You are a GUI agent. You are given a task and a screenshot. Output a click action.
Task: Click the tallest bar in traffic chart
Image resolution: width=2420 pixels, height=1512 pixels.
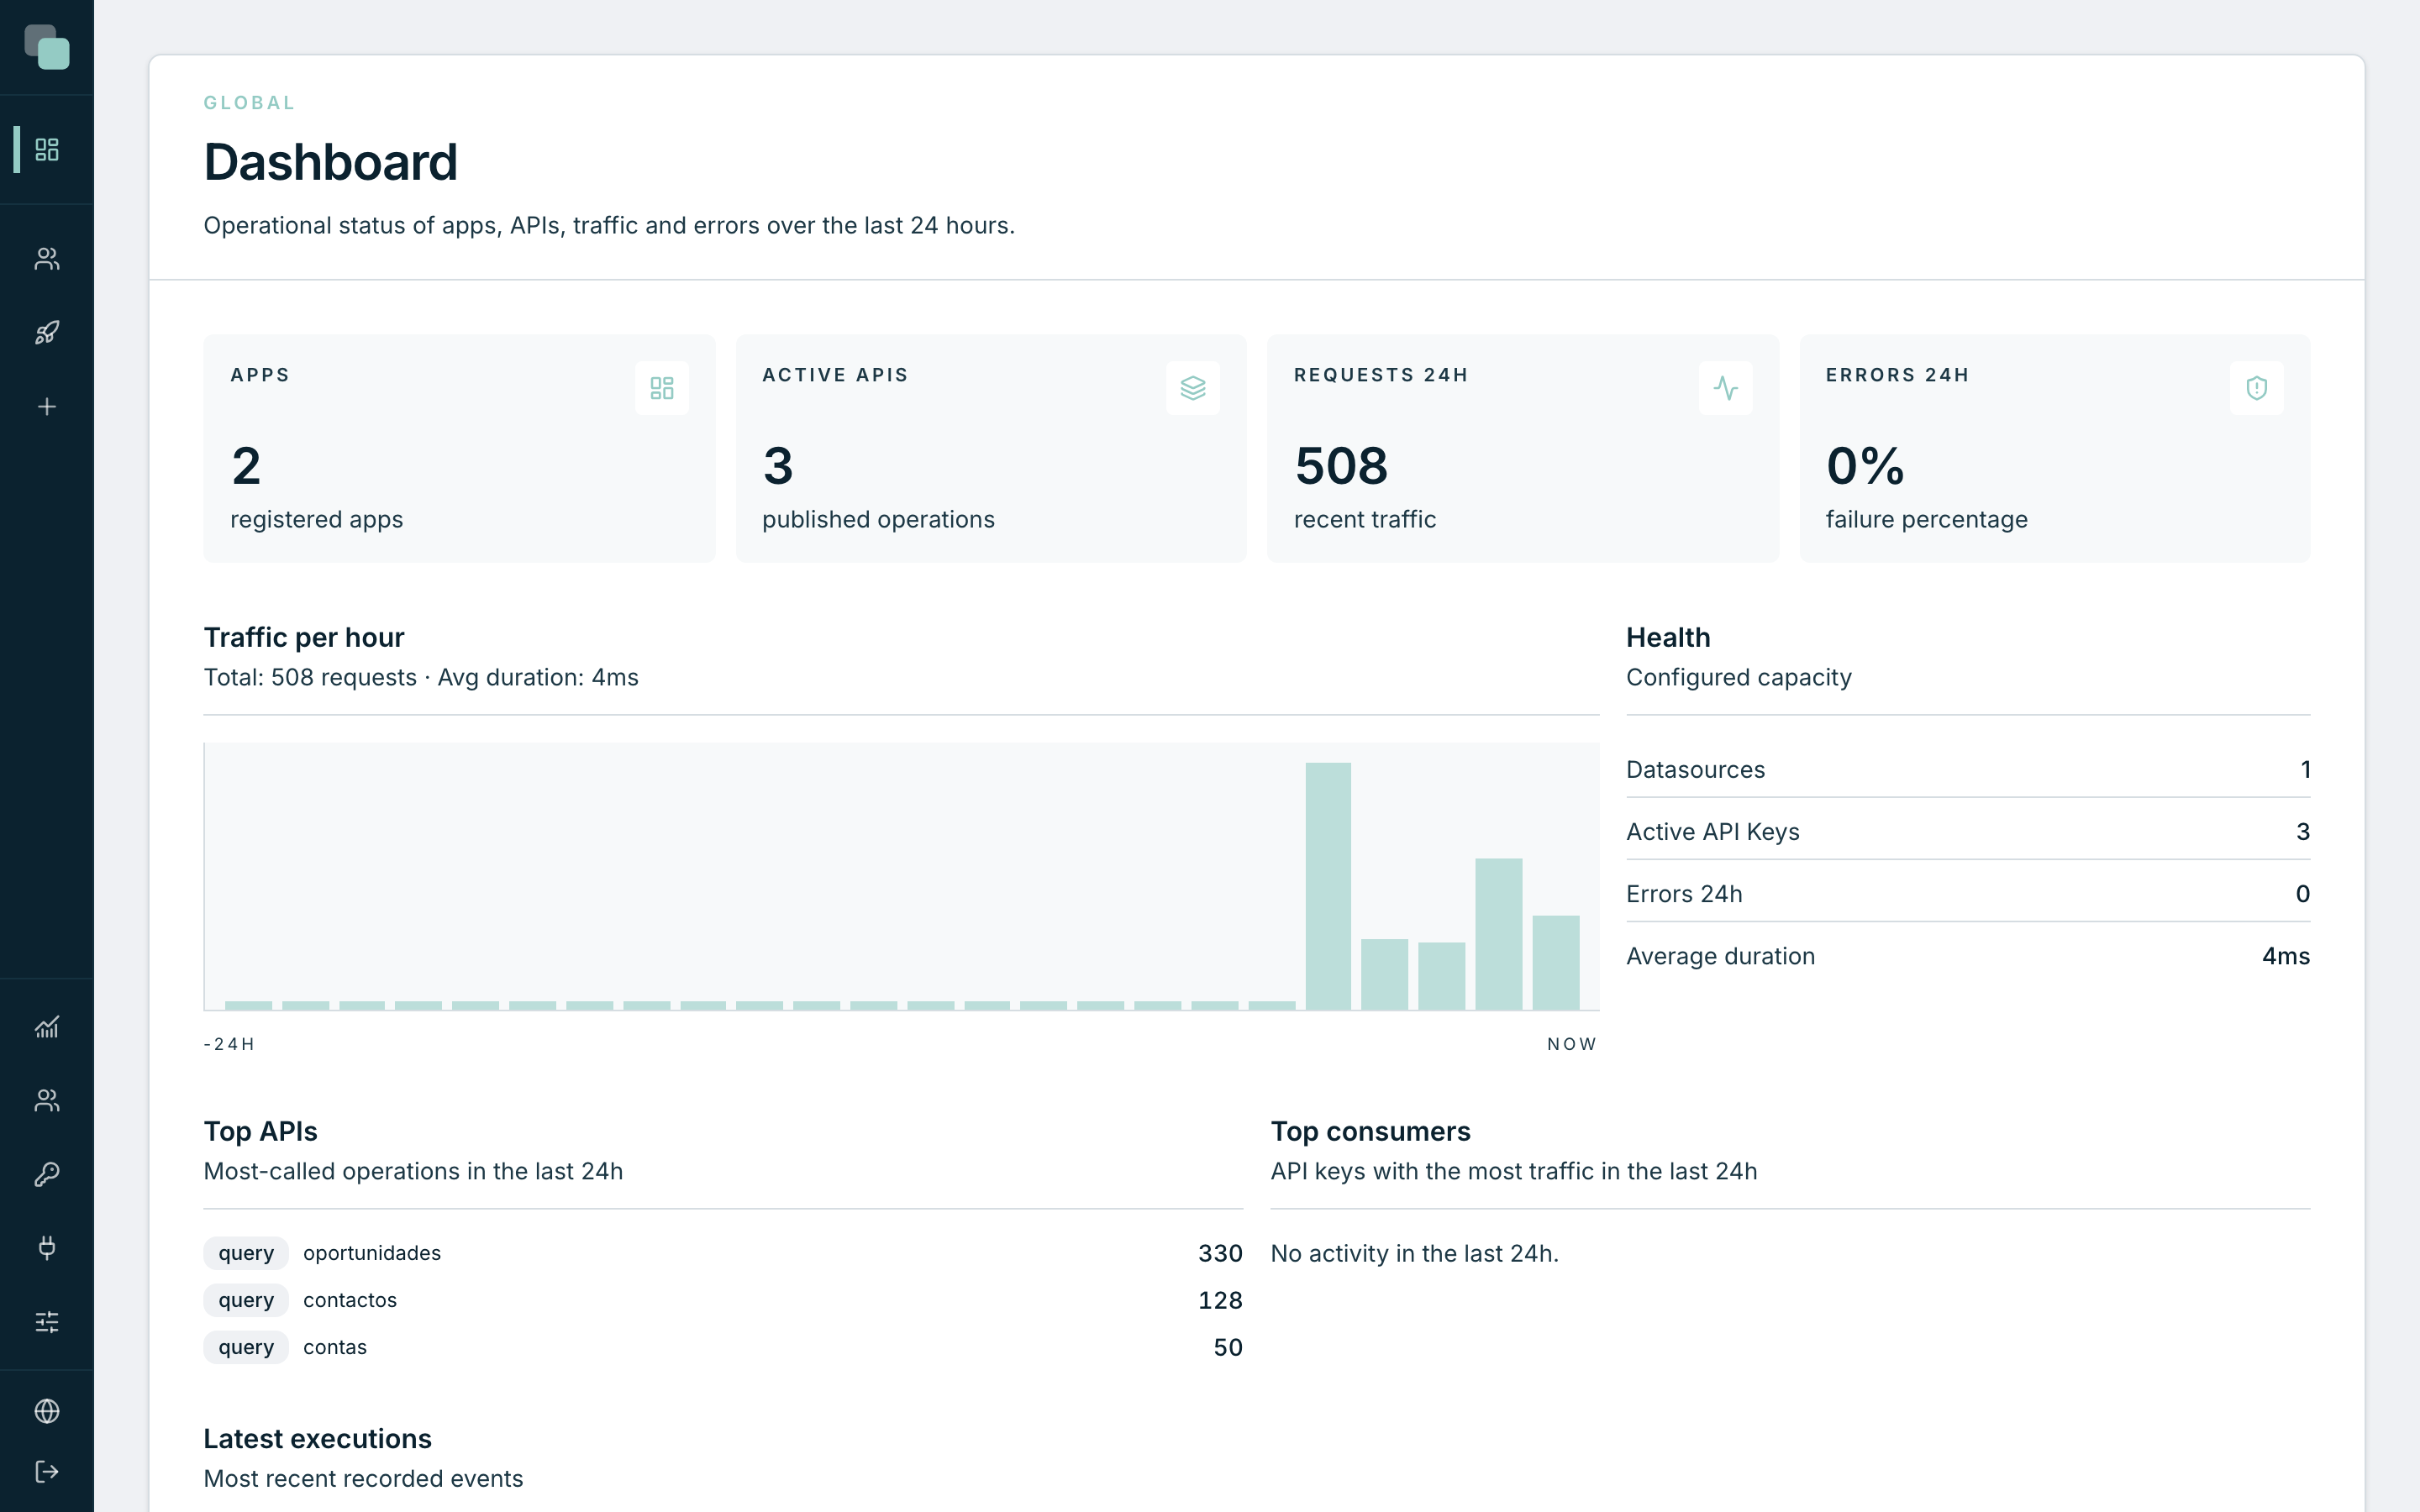tap(1328, 886)
